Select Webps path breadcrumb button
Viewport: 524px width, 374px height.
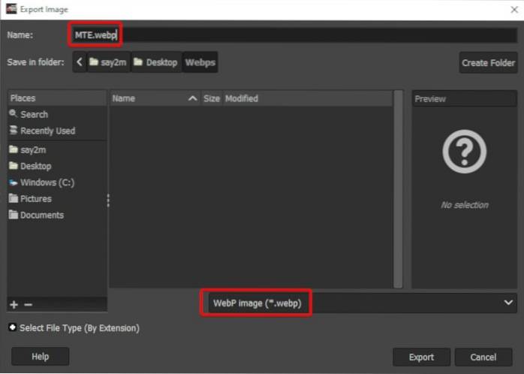pyautogui.click(x=200, y=62)
